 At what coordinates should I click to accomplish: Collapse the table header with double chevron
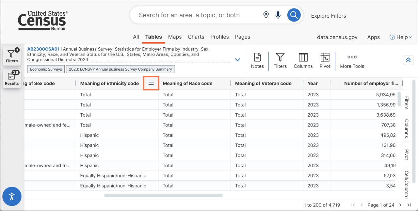(x=408, y=60)
